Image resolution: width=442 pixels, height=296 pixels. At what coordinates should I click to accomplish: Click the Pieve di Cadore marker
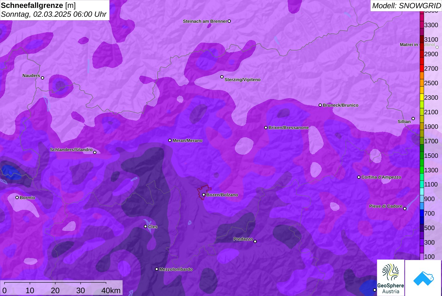tap(405, 209)
